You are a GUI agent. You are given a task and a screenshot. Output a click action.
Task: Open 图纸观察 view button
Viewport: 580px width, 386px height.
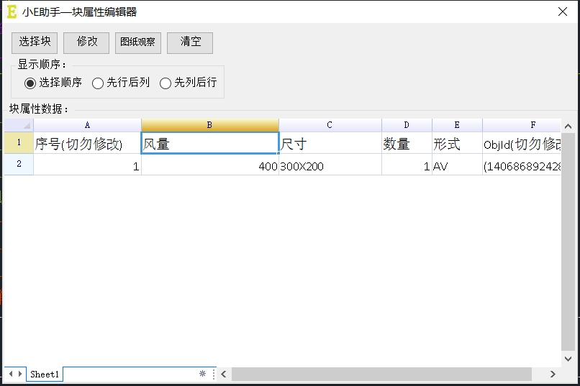[x=138, y=43]
